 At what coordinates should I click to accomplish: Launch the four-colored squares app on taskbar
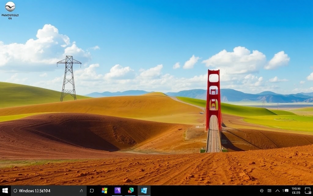[105, 190]
